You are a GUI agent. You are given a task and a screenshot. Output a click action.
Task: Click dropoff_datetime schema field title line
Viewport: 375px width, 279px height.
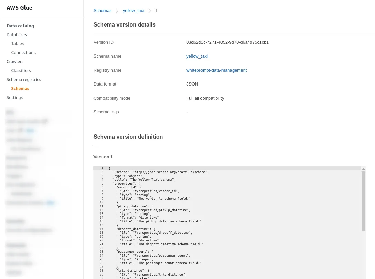click(162, 244)
